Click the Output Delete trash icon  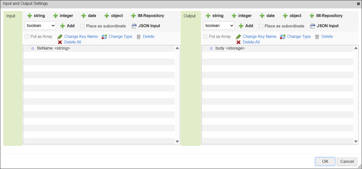click(x=317, y=37)
